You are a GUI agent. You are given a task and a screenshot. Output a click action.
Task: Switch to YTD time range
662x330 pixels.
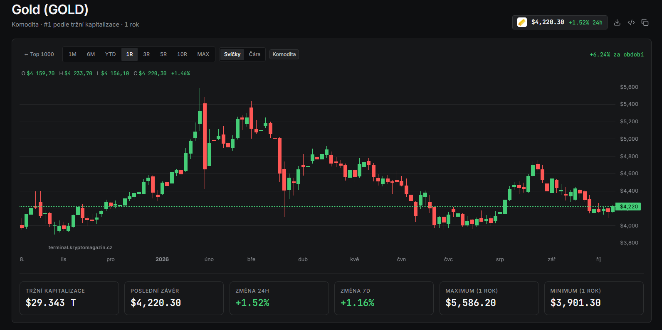(x=110, y=54)
